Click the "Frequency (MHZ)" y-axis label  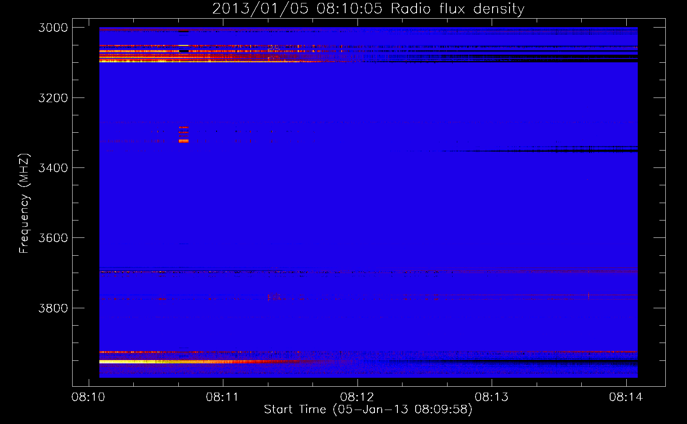24,204
